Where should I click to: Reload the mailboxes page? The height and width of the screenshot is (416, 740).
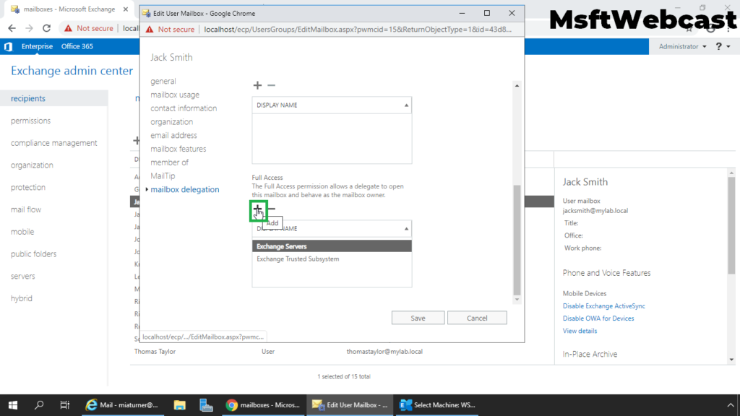[x=46, y=28]
